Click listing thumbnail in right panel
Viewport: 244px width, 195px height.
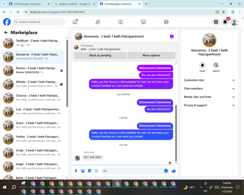pos(209,40)
